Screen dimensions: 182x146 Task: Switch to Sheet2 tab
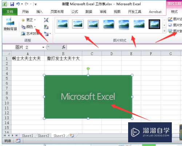tap(43, 136)
